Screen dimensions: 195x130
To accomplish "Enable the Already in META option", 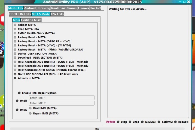I will click(x=15, y=78).
